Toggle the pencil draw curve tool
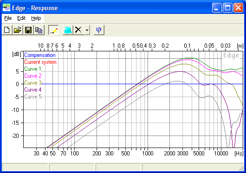The image size is (246, 173). 54,30
